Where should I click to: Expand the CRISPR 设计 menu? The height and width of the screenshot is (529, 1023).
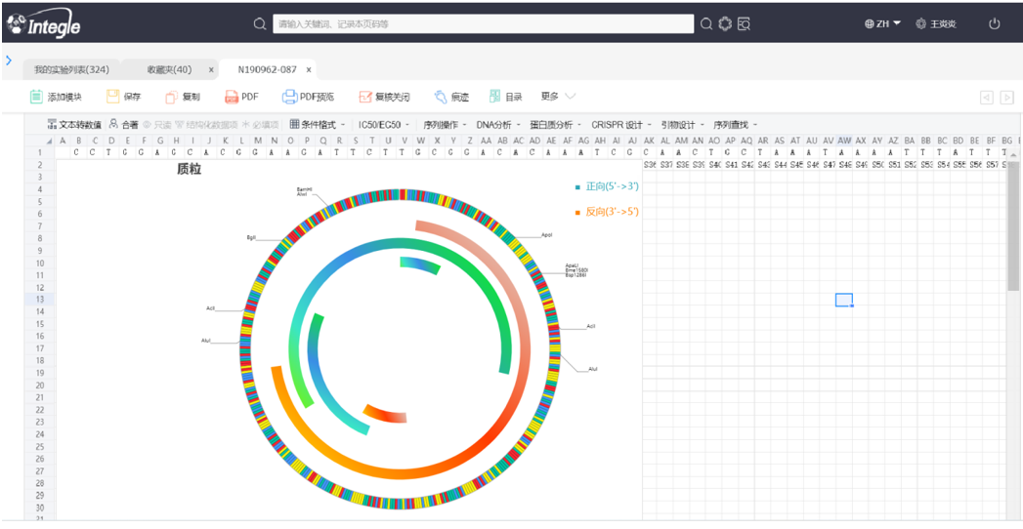[621, 125]
